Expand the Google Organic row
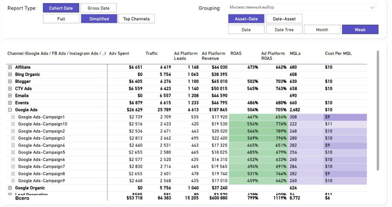The width and height of the screenshot is (392, 207). (10, 188)
